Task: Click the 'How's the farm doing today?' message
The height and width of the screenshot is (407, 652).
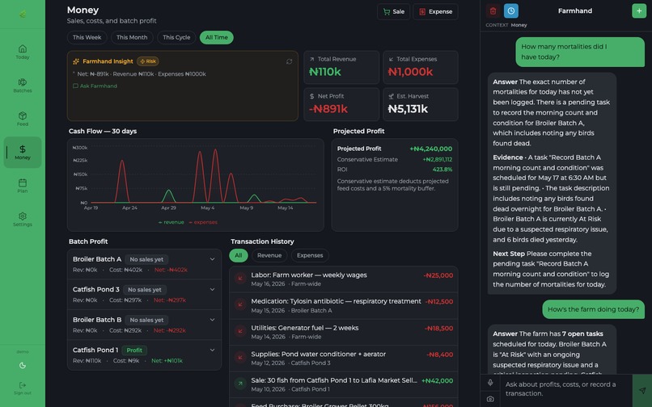Action: (x=594, y=309)
